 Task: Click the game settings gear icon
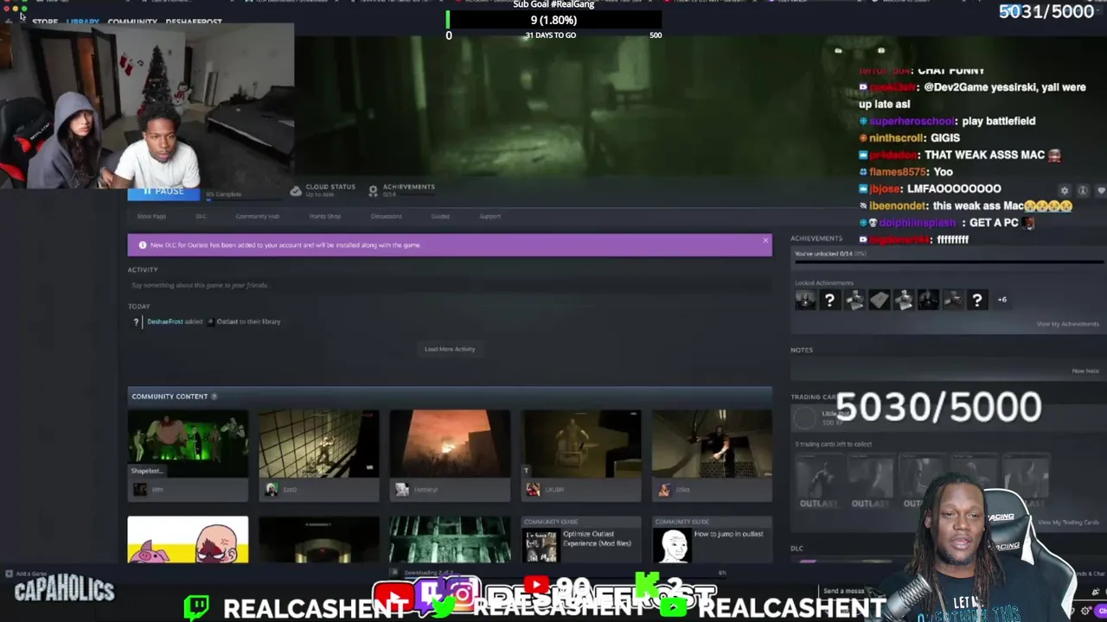click(1065, 190)
